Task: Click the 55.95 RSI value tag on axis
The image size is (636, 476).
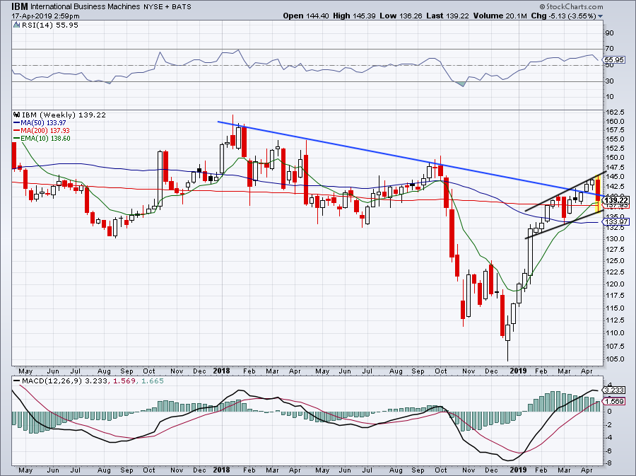Action: (x=615, y=59)
